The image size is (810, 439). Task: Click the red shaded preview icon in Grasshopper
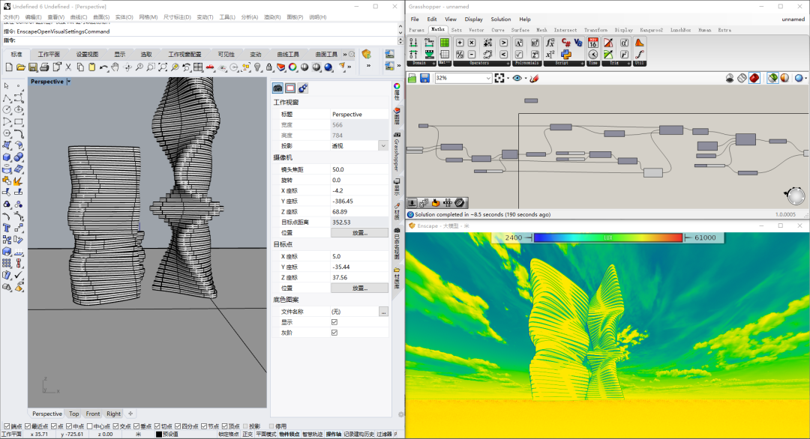tap(754, 78)
